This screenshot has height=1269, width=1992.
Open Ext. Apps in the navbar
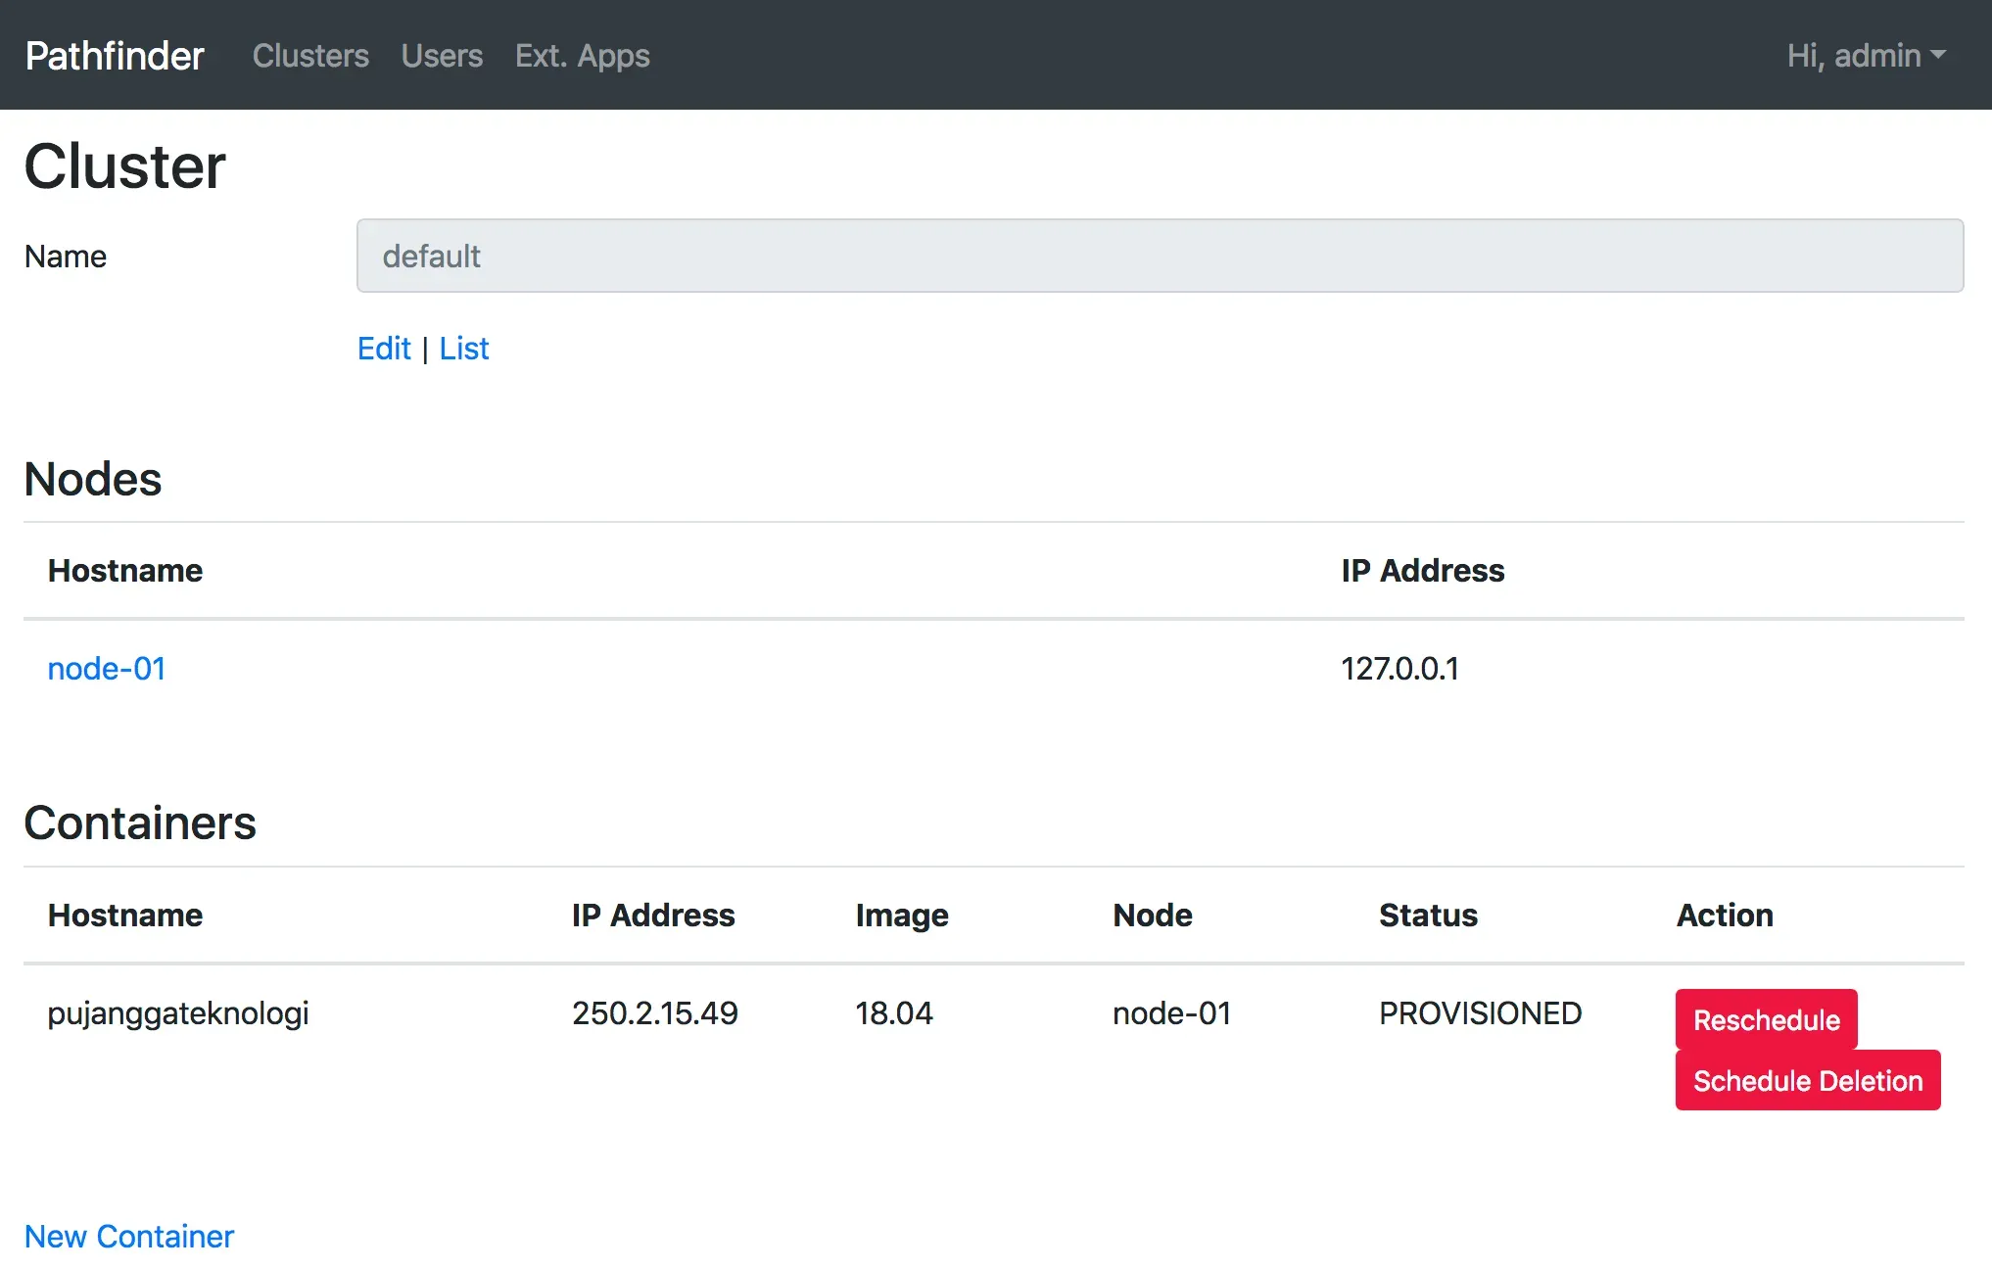(583, 56)
